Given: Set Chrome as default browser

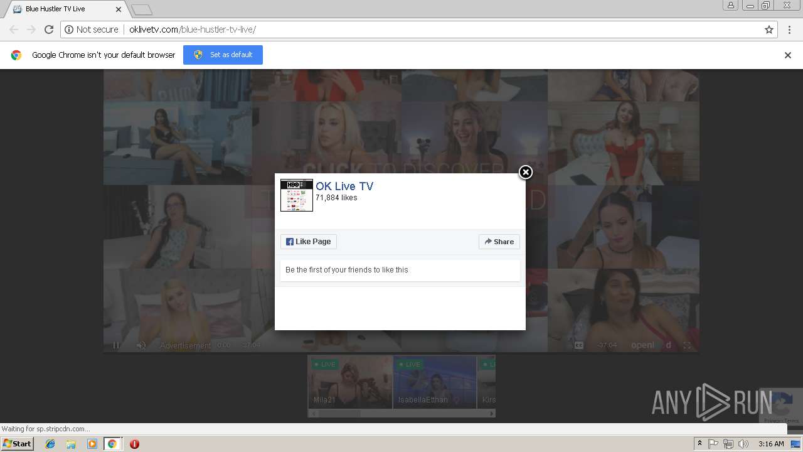Looking at the screenshot, I should click(223, 55).
